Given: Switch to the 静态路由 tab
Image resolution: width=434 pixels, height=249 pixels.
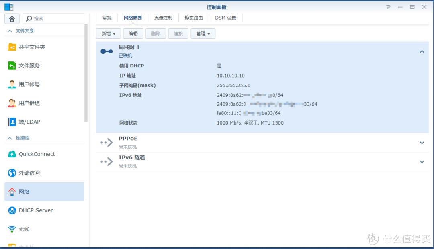Looking at the screenshot, I should (x=193, y=18).
